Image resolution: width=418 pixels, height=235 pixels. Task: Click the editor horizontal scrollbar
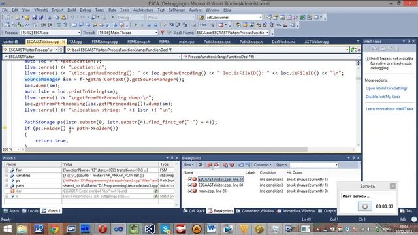[x=167, y=149]
